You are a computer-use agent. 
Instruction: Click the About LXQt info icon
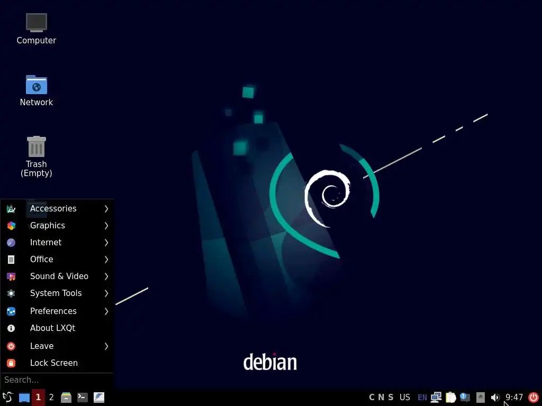pos(11,328)
